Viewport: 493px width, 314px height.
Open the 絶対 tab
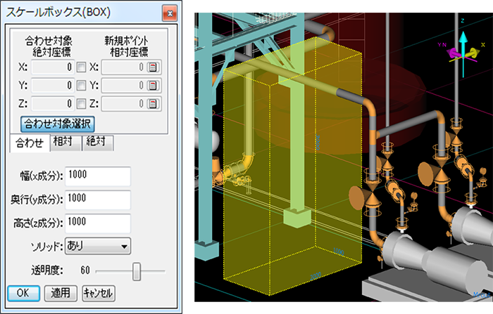click(98, 143)
